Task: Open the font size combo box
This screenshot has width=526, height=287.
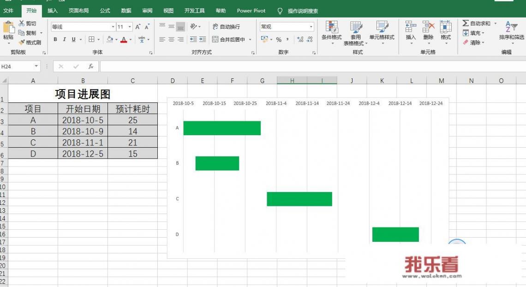Action: tap(125, 27)
